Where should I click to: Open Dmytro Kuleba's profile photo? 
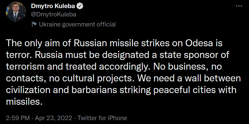tap(16, 12)
